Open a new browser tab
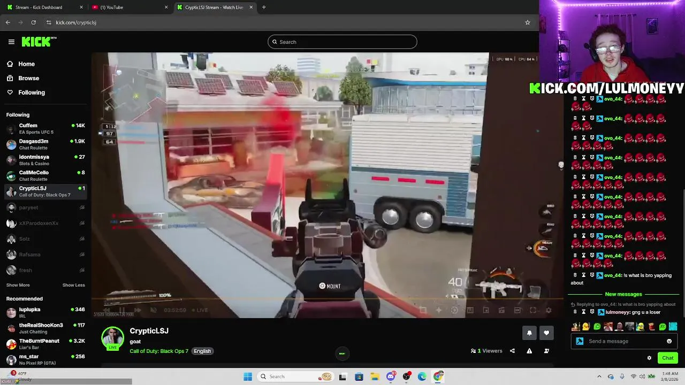Image resolution: width=685 pixels, height=385 pixels. [264, 7]
